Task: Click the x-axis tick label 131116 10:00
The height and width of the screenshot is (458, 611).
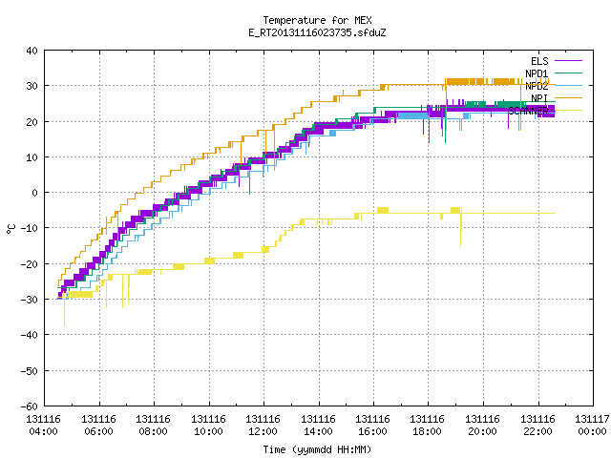Action: pos(208,426)
